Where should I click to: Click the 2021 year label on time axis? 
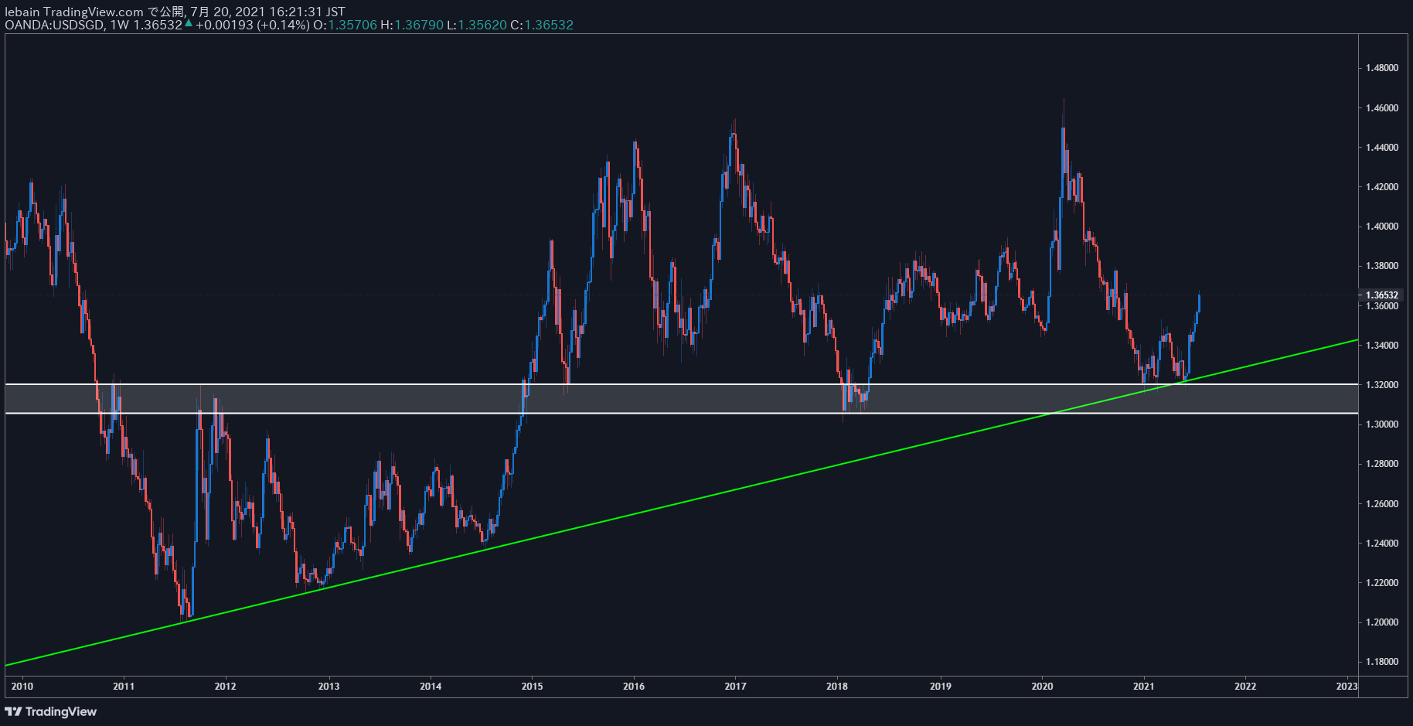(1144, 686)
